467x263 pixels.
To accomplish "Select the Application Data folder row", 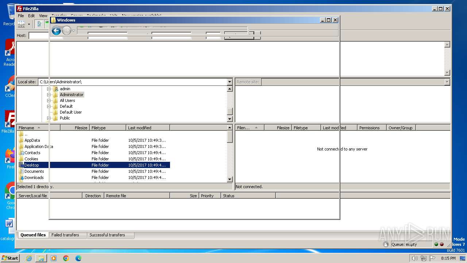I will tap(93, 146).
